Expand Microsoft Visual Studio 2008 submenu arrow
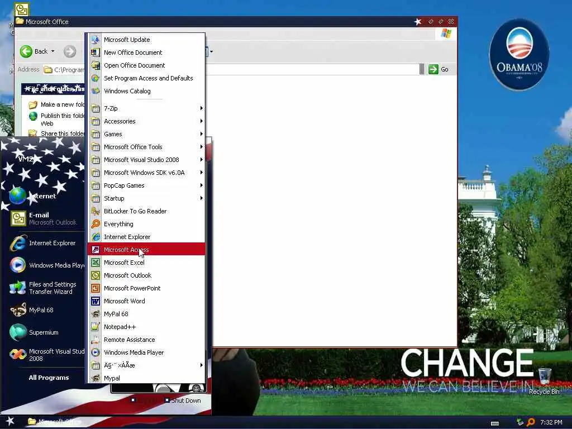The width and height of the screenshot is (572, 429). point(201,159)
